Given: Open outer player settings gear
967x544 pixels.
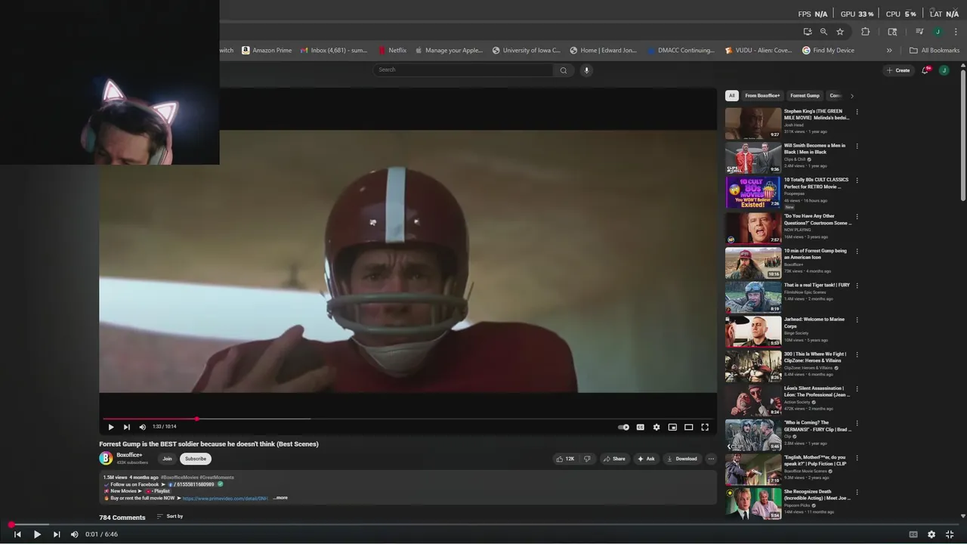Looking at the screenshot, I should coord(931,534).
